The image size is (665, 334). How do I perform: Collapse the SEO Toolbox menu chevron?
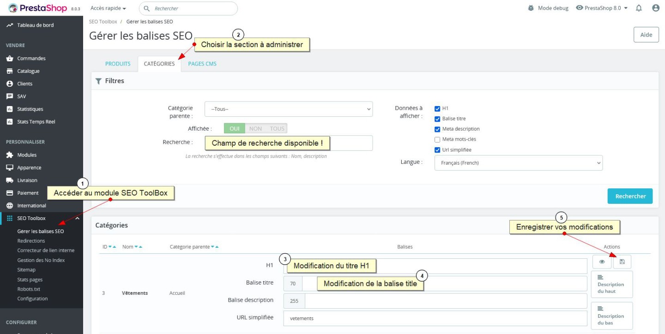77,218
